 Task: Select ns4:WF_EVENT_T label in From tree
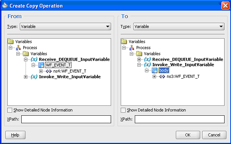click(x=70, y=71)
